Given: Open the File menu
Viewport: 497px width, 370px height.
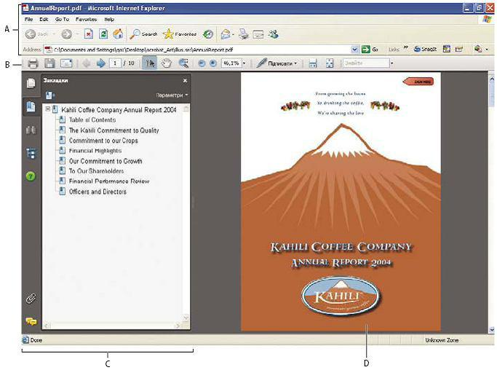Looking at the screenshot, I should [28, 20].
